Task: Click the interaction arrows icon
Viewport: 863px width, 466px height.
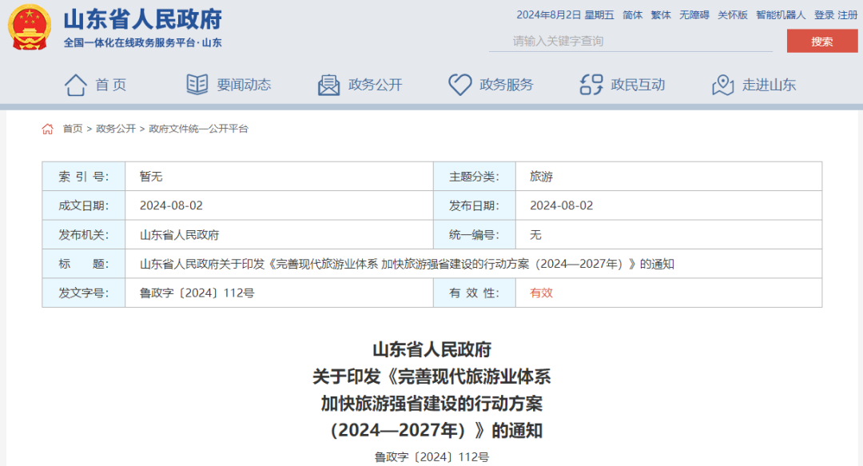Action: pyautogui.click(x=591, y=85)
